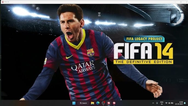Screen dimensions: 188x106
Task: Switch to the rightmost FIFA 14 taskbar icon
Action: (114, 103)
